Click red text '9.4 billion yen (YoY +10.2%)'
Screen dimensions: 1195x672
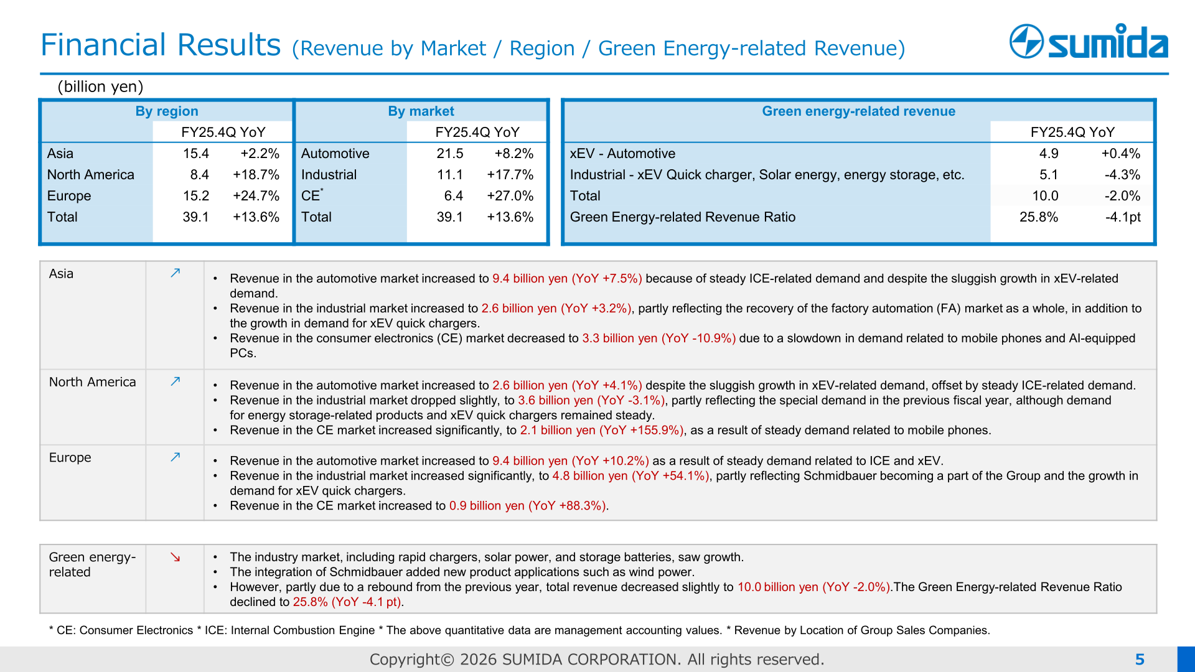point(571,461)
